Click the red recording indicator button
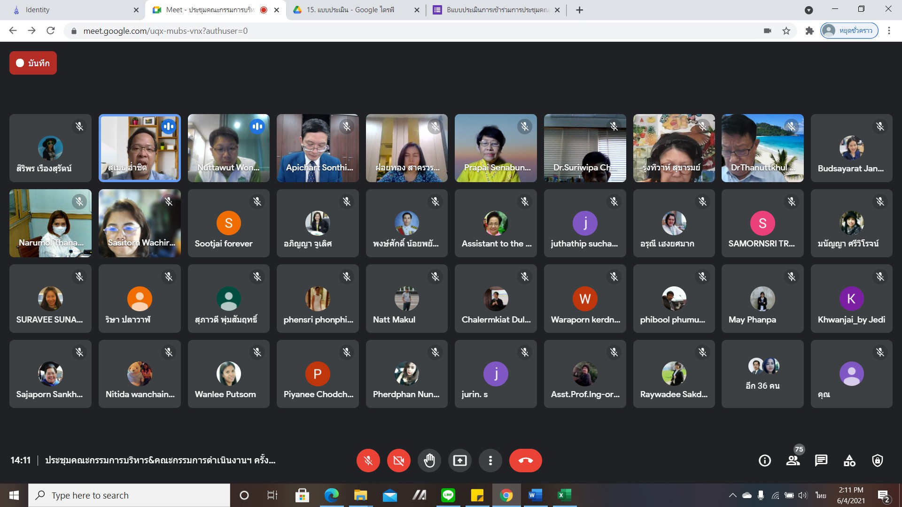The height and width of the screenshot is (507, 902). pos(33,63)
